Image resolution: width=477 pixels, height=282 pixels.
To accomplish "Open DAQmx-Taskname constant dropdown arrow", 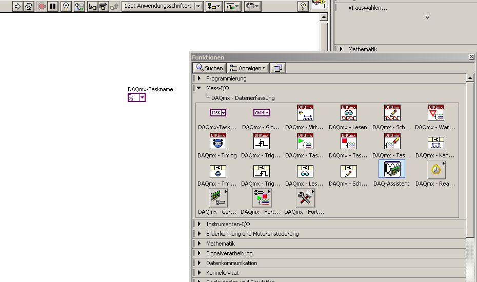I will pos(142,97).
